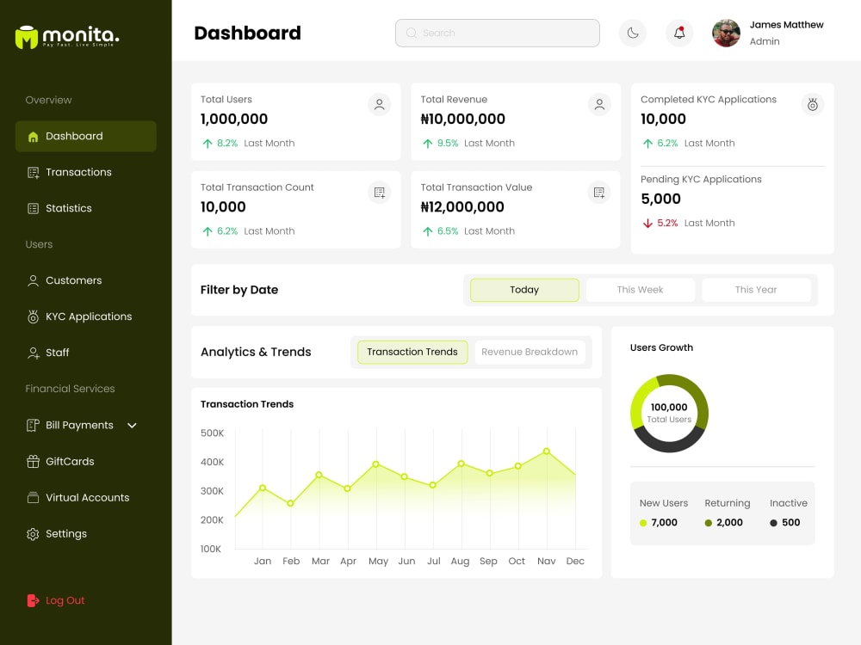This screenshot has width=861, height=645.
Task: Open Bill Payments label in sidebar
Action: [x=79, y=425]
